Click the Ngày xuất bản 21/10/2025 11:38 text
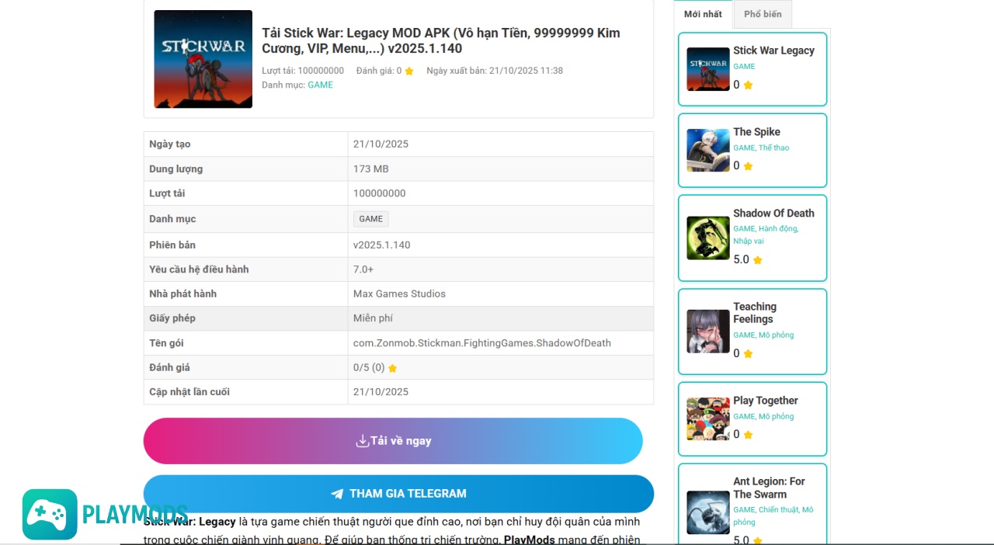The width and height of the screenshot is (994, 545). point(495,71)
